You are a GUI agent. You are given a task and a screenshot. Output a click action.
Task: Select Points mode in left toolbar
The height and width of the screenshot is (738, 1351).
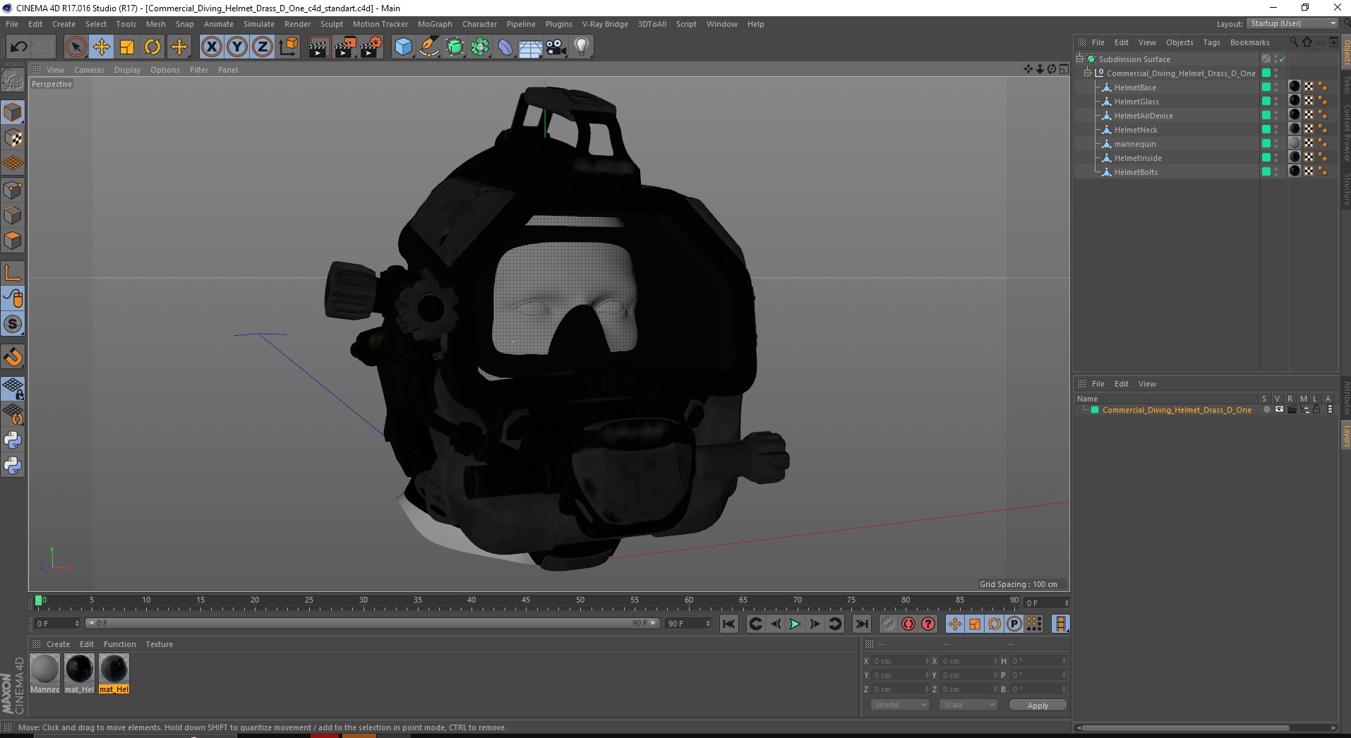click(13, 190)
